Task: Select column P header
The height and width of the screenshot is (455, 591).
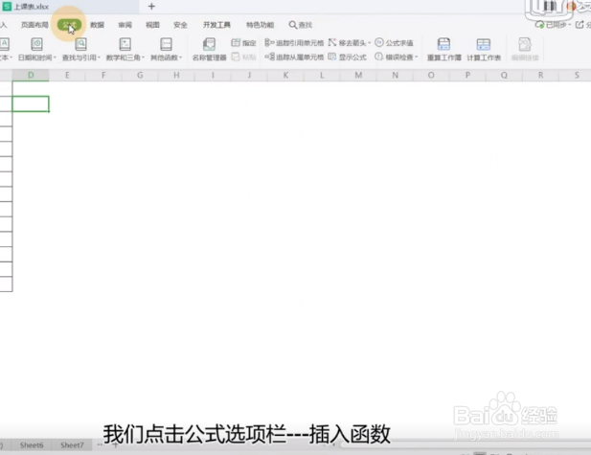Action: click(467, 75)
